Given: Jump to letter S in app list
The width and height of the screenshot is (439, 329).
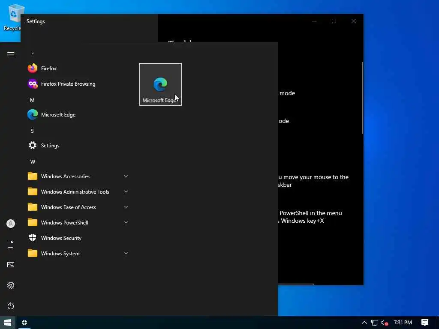Looking at the screenshot, I should point(33,131).
